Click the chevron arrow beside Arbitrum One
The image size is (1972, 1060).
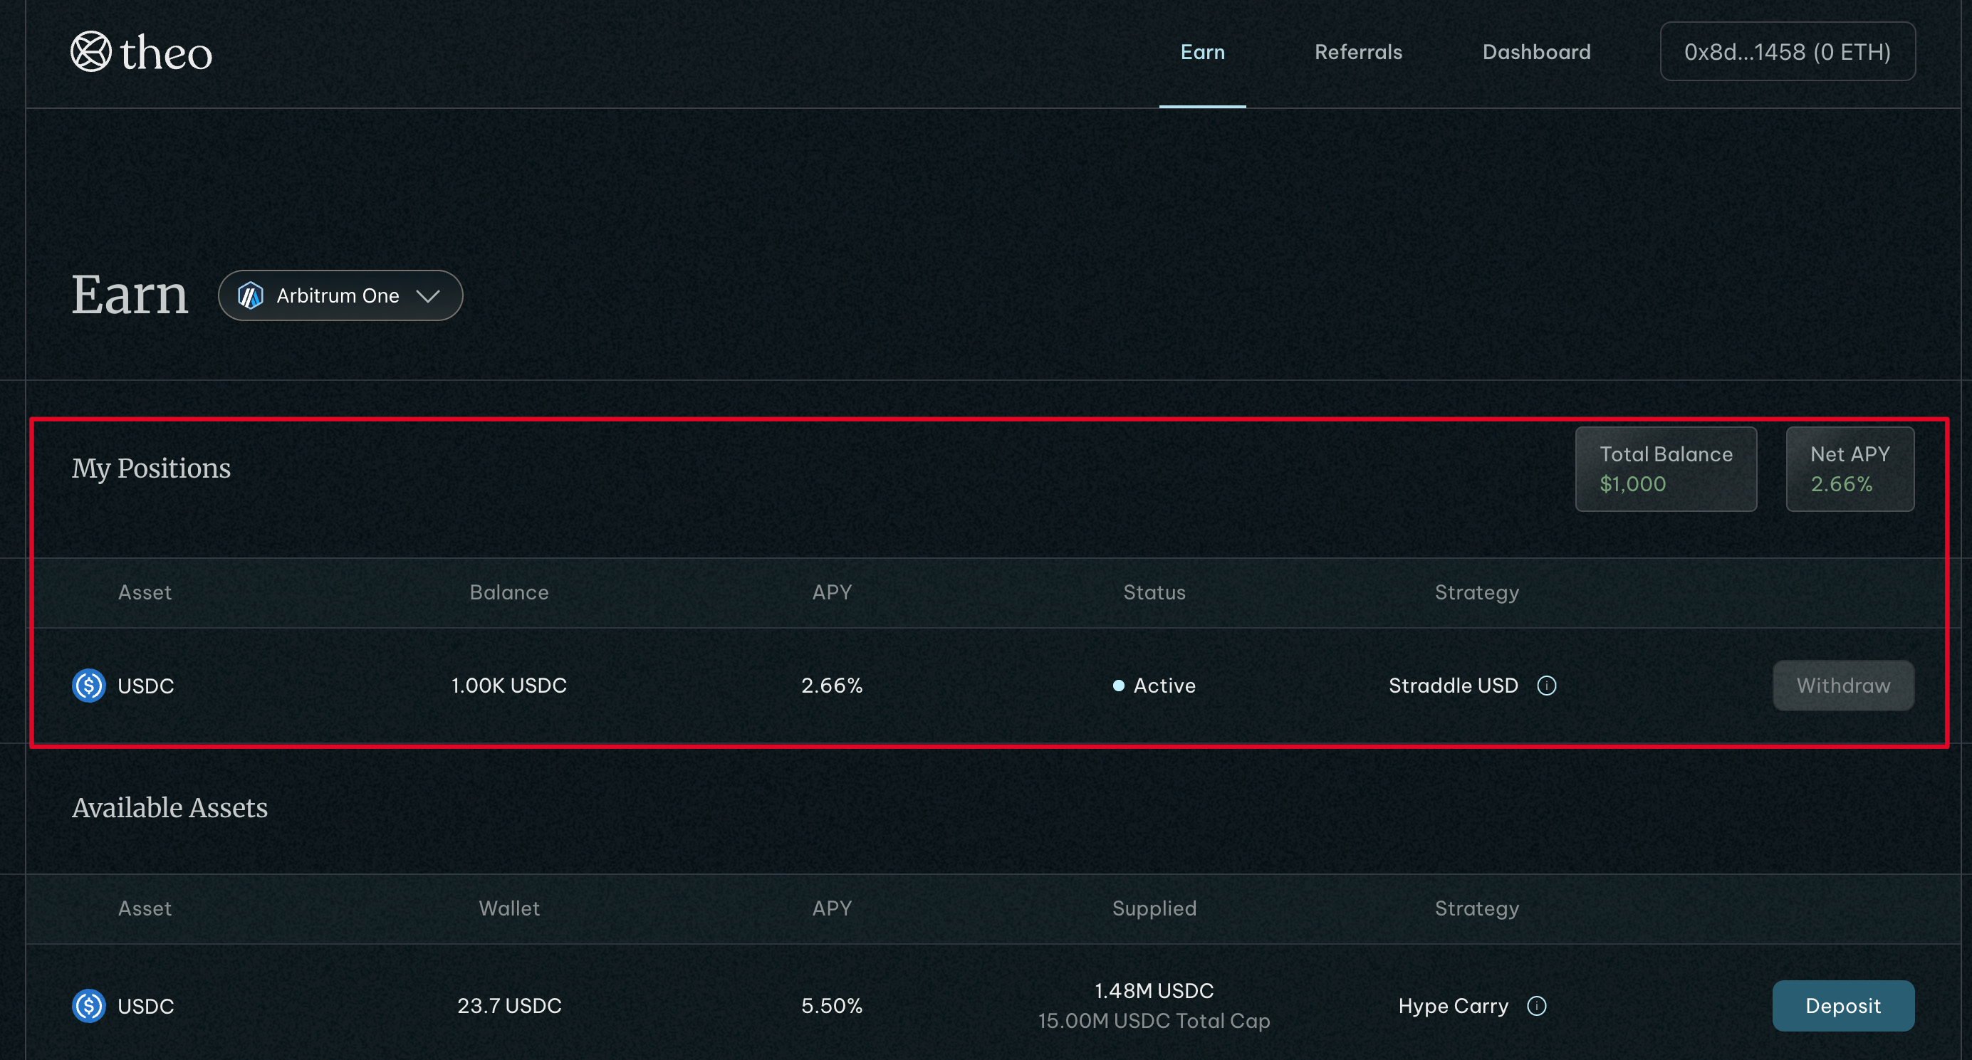[427, 296]
